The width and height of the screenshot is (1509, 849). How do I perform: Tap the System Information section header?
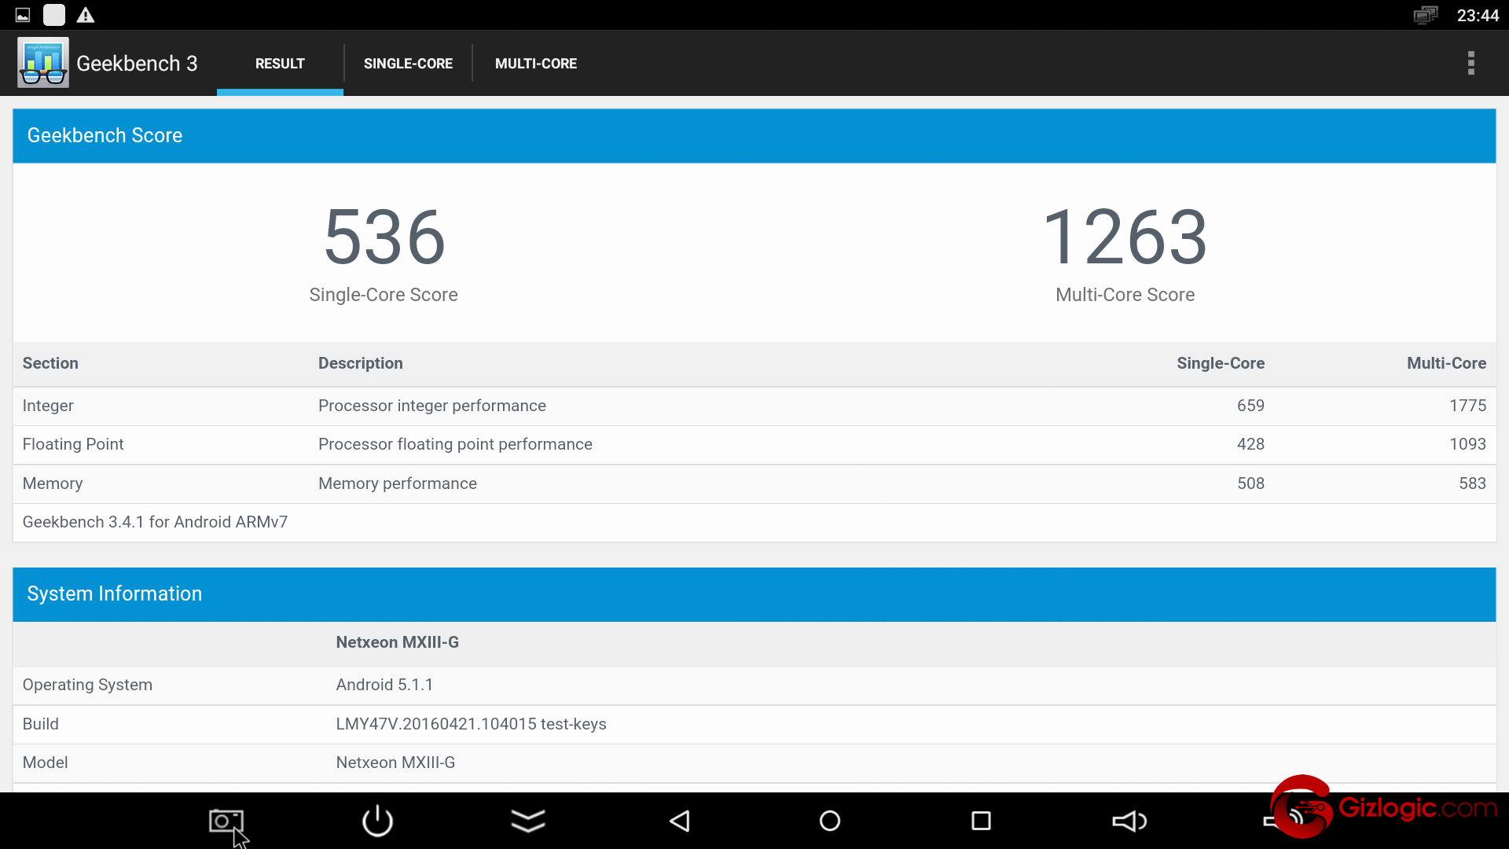coord(754,594)
